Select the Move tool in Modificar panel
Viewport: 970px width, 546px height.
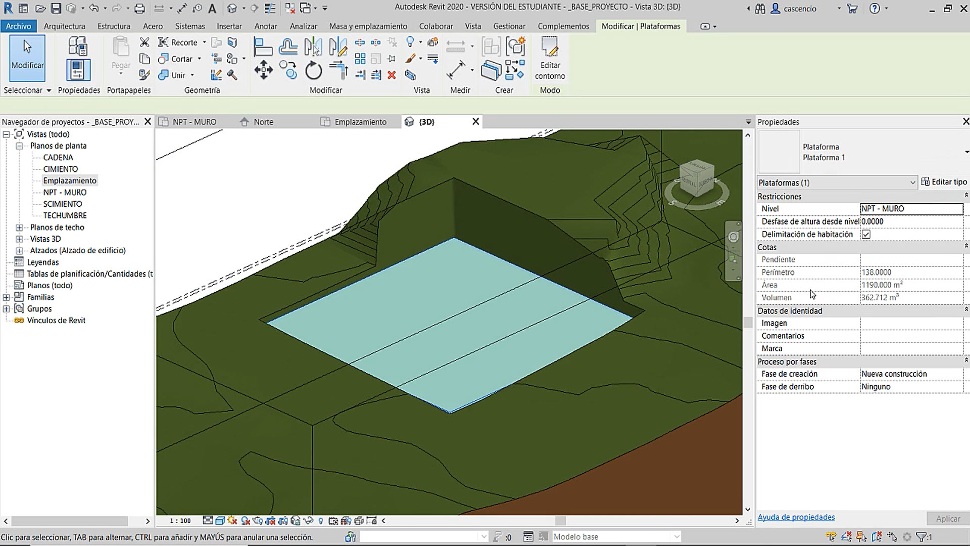[263, 71]
